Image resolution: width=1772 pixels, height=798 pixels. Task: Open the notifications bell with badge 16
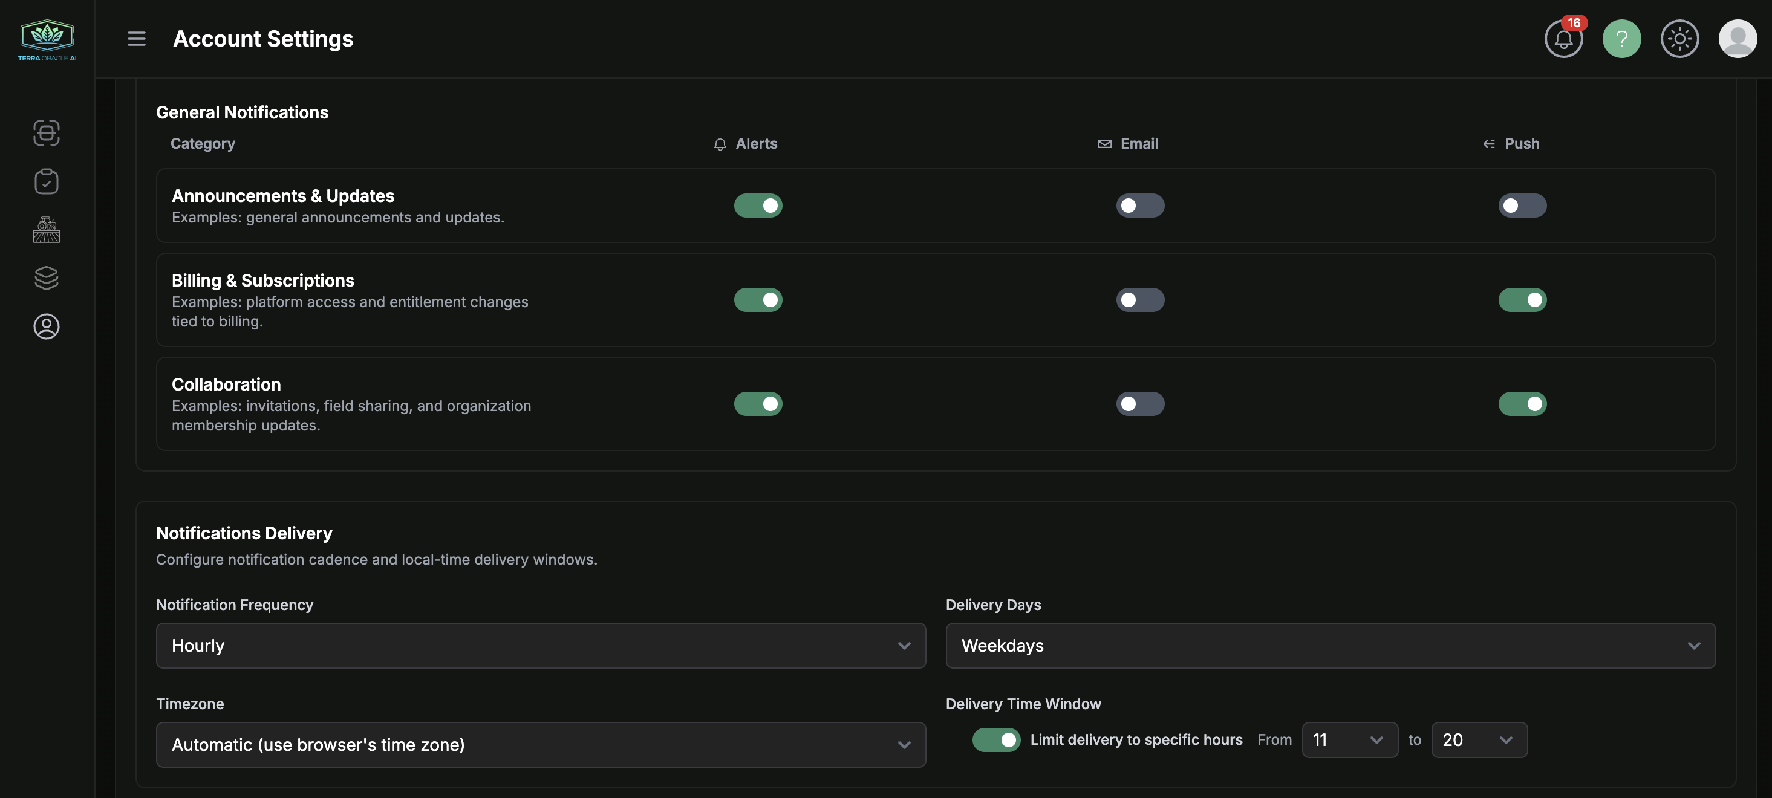[1563, 39]
